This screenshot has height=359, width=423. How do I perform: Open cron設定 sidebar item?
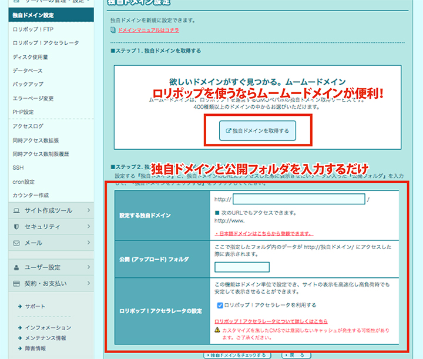(23, 182)
